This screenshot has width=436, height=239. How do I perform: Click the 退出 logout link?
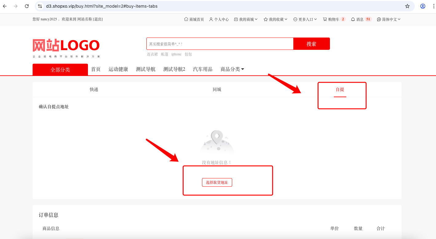pos(98,19)
